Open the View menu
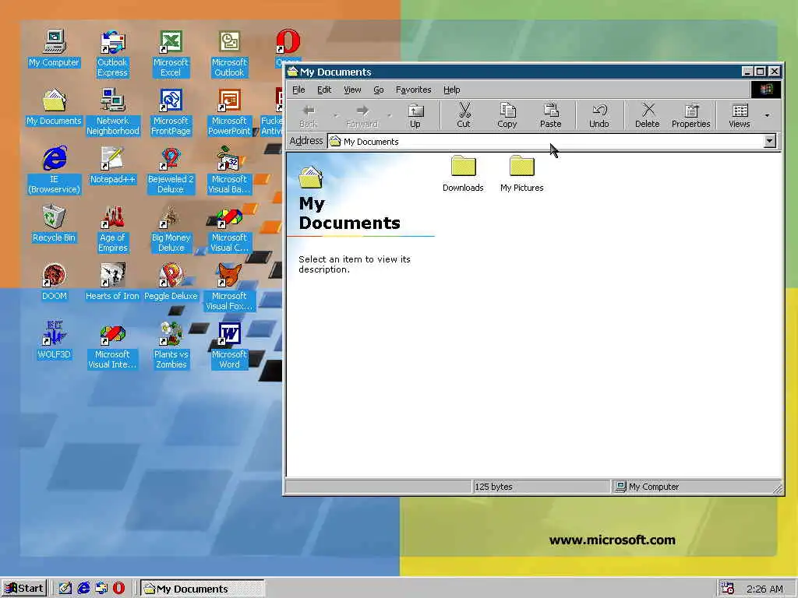798x598 pixels. point(352,90)
